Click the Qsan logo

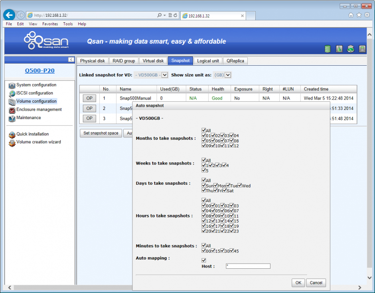pos(46,41)
